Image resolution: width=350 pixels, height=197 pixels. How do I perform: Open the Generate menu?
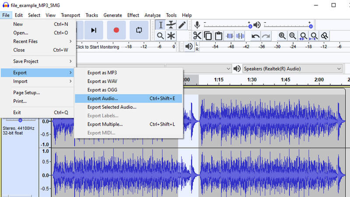pos(113,15)
